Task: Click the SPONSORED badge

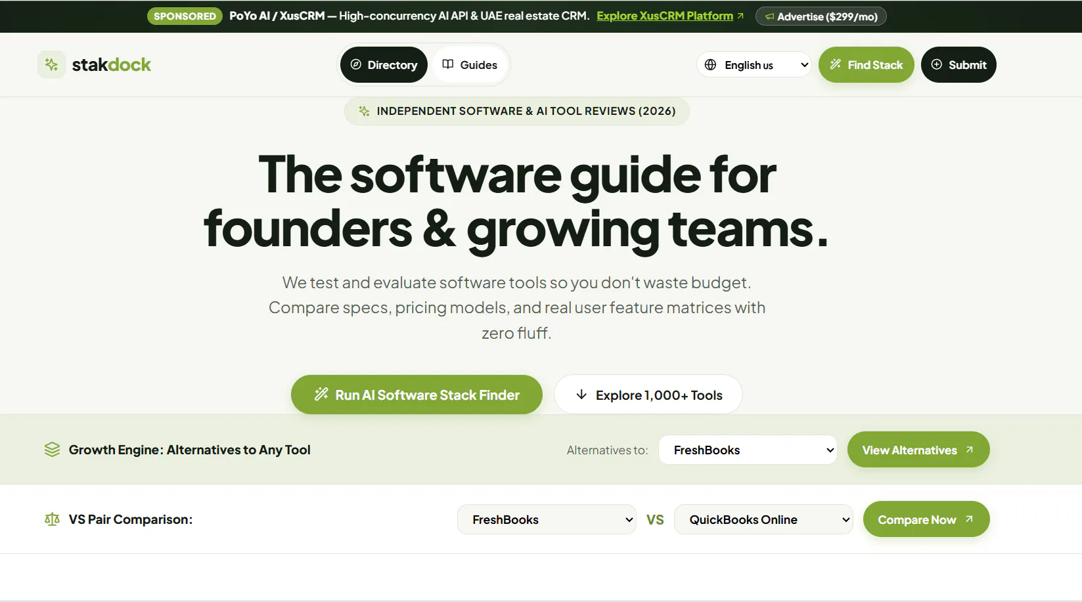Action: click(185, 16)
